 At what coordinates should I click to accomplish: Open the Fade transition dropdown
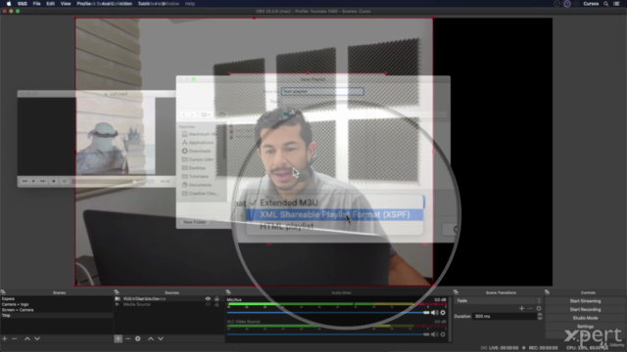point(499,300)
